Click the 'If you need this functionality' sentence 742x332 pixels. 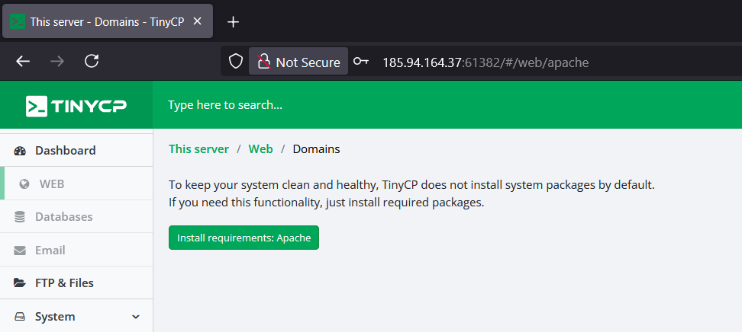click(x=327, y=203)
